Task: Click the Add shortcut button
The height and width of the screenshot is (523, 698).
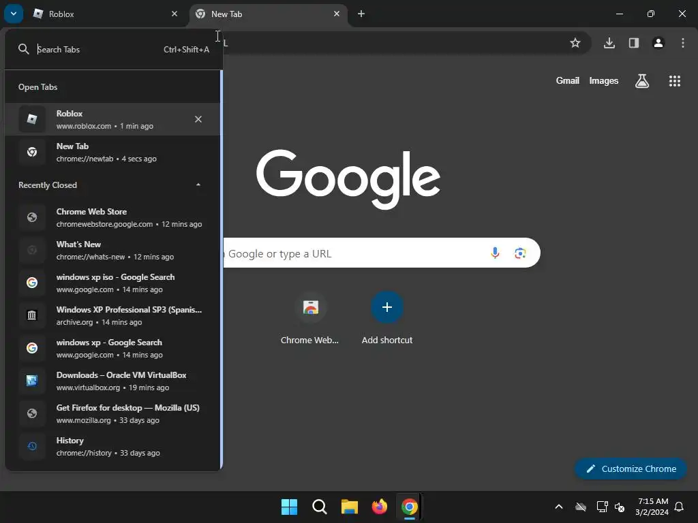Action: 387,319
